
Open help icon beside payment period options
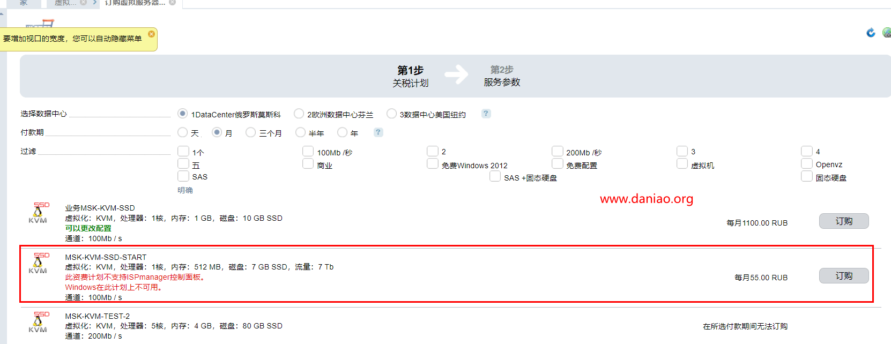coord(378,132)
